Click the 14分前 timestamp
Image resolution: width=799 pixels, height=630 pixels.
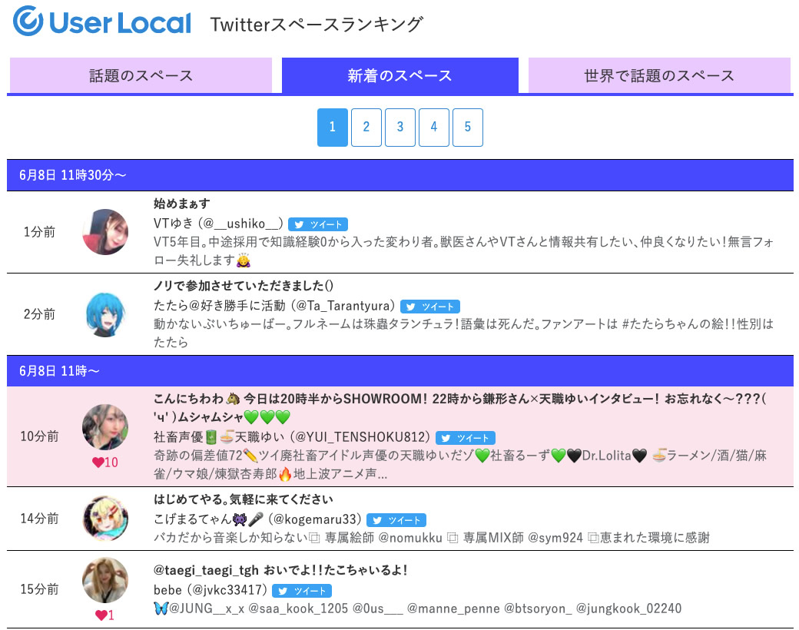click(39, 519)
